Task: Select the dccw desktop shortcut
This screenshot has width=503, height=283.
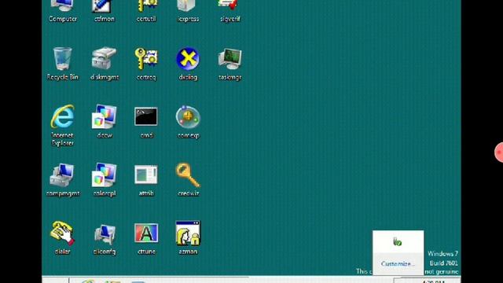Action: coord(105,121)
